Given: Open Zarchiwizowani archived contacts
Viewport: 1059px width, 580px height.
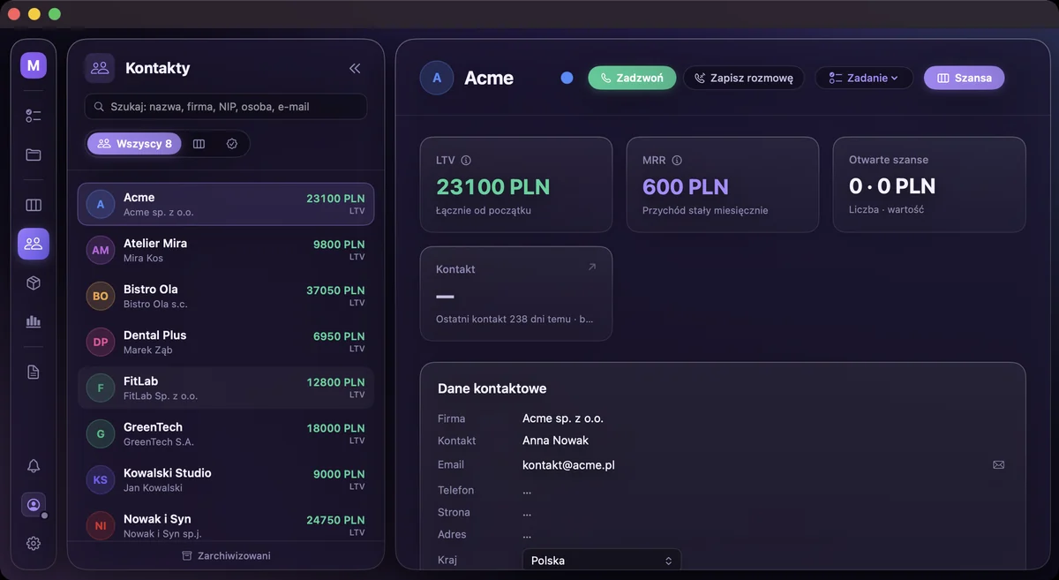Looking at the screenshot, I should coord(226,556).
